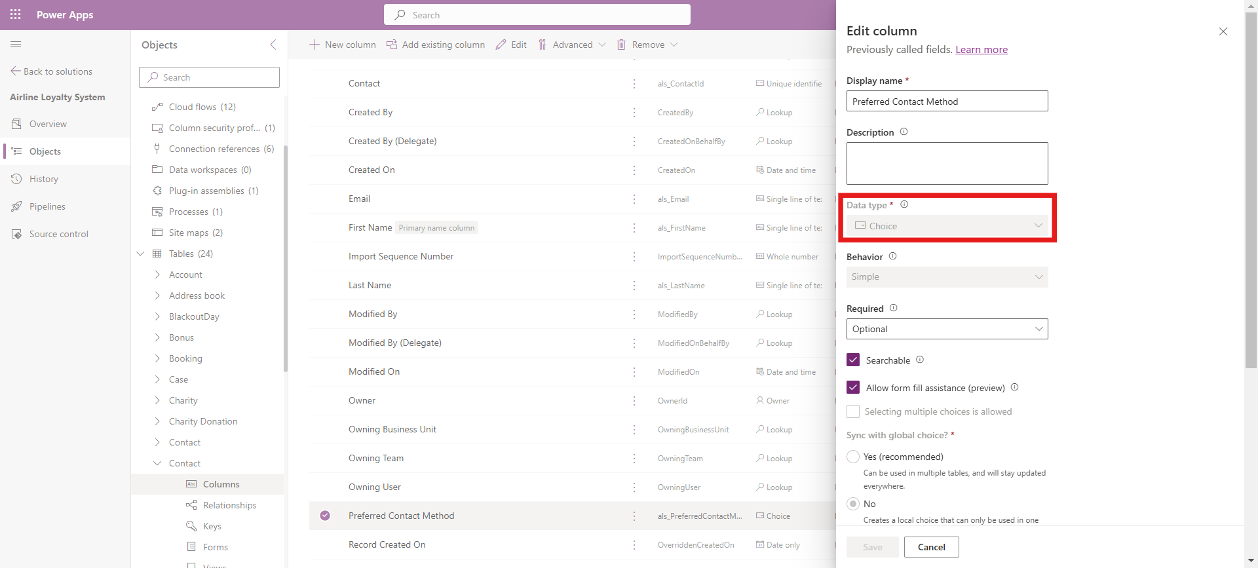Click the Learn more link

coord(981,50)
